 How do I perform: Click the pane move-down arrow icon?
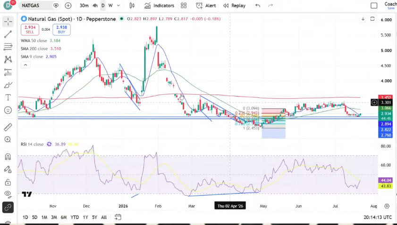(363, 19)
